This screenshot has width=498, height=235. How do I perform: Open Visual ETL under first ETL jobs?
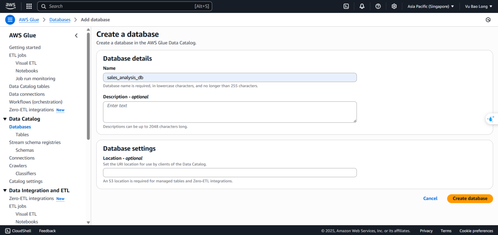coord(26,63)
